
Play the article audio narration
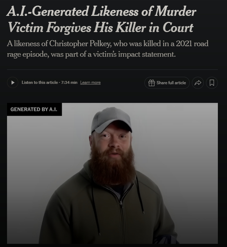(x=13, y=82)
